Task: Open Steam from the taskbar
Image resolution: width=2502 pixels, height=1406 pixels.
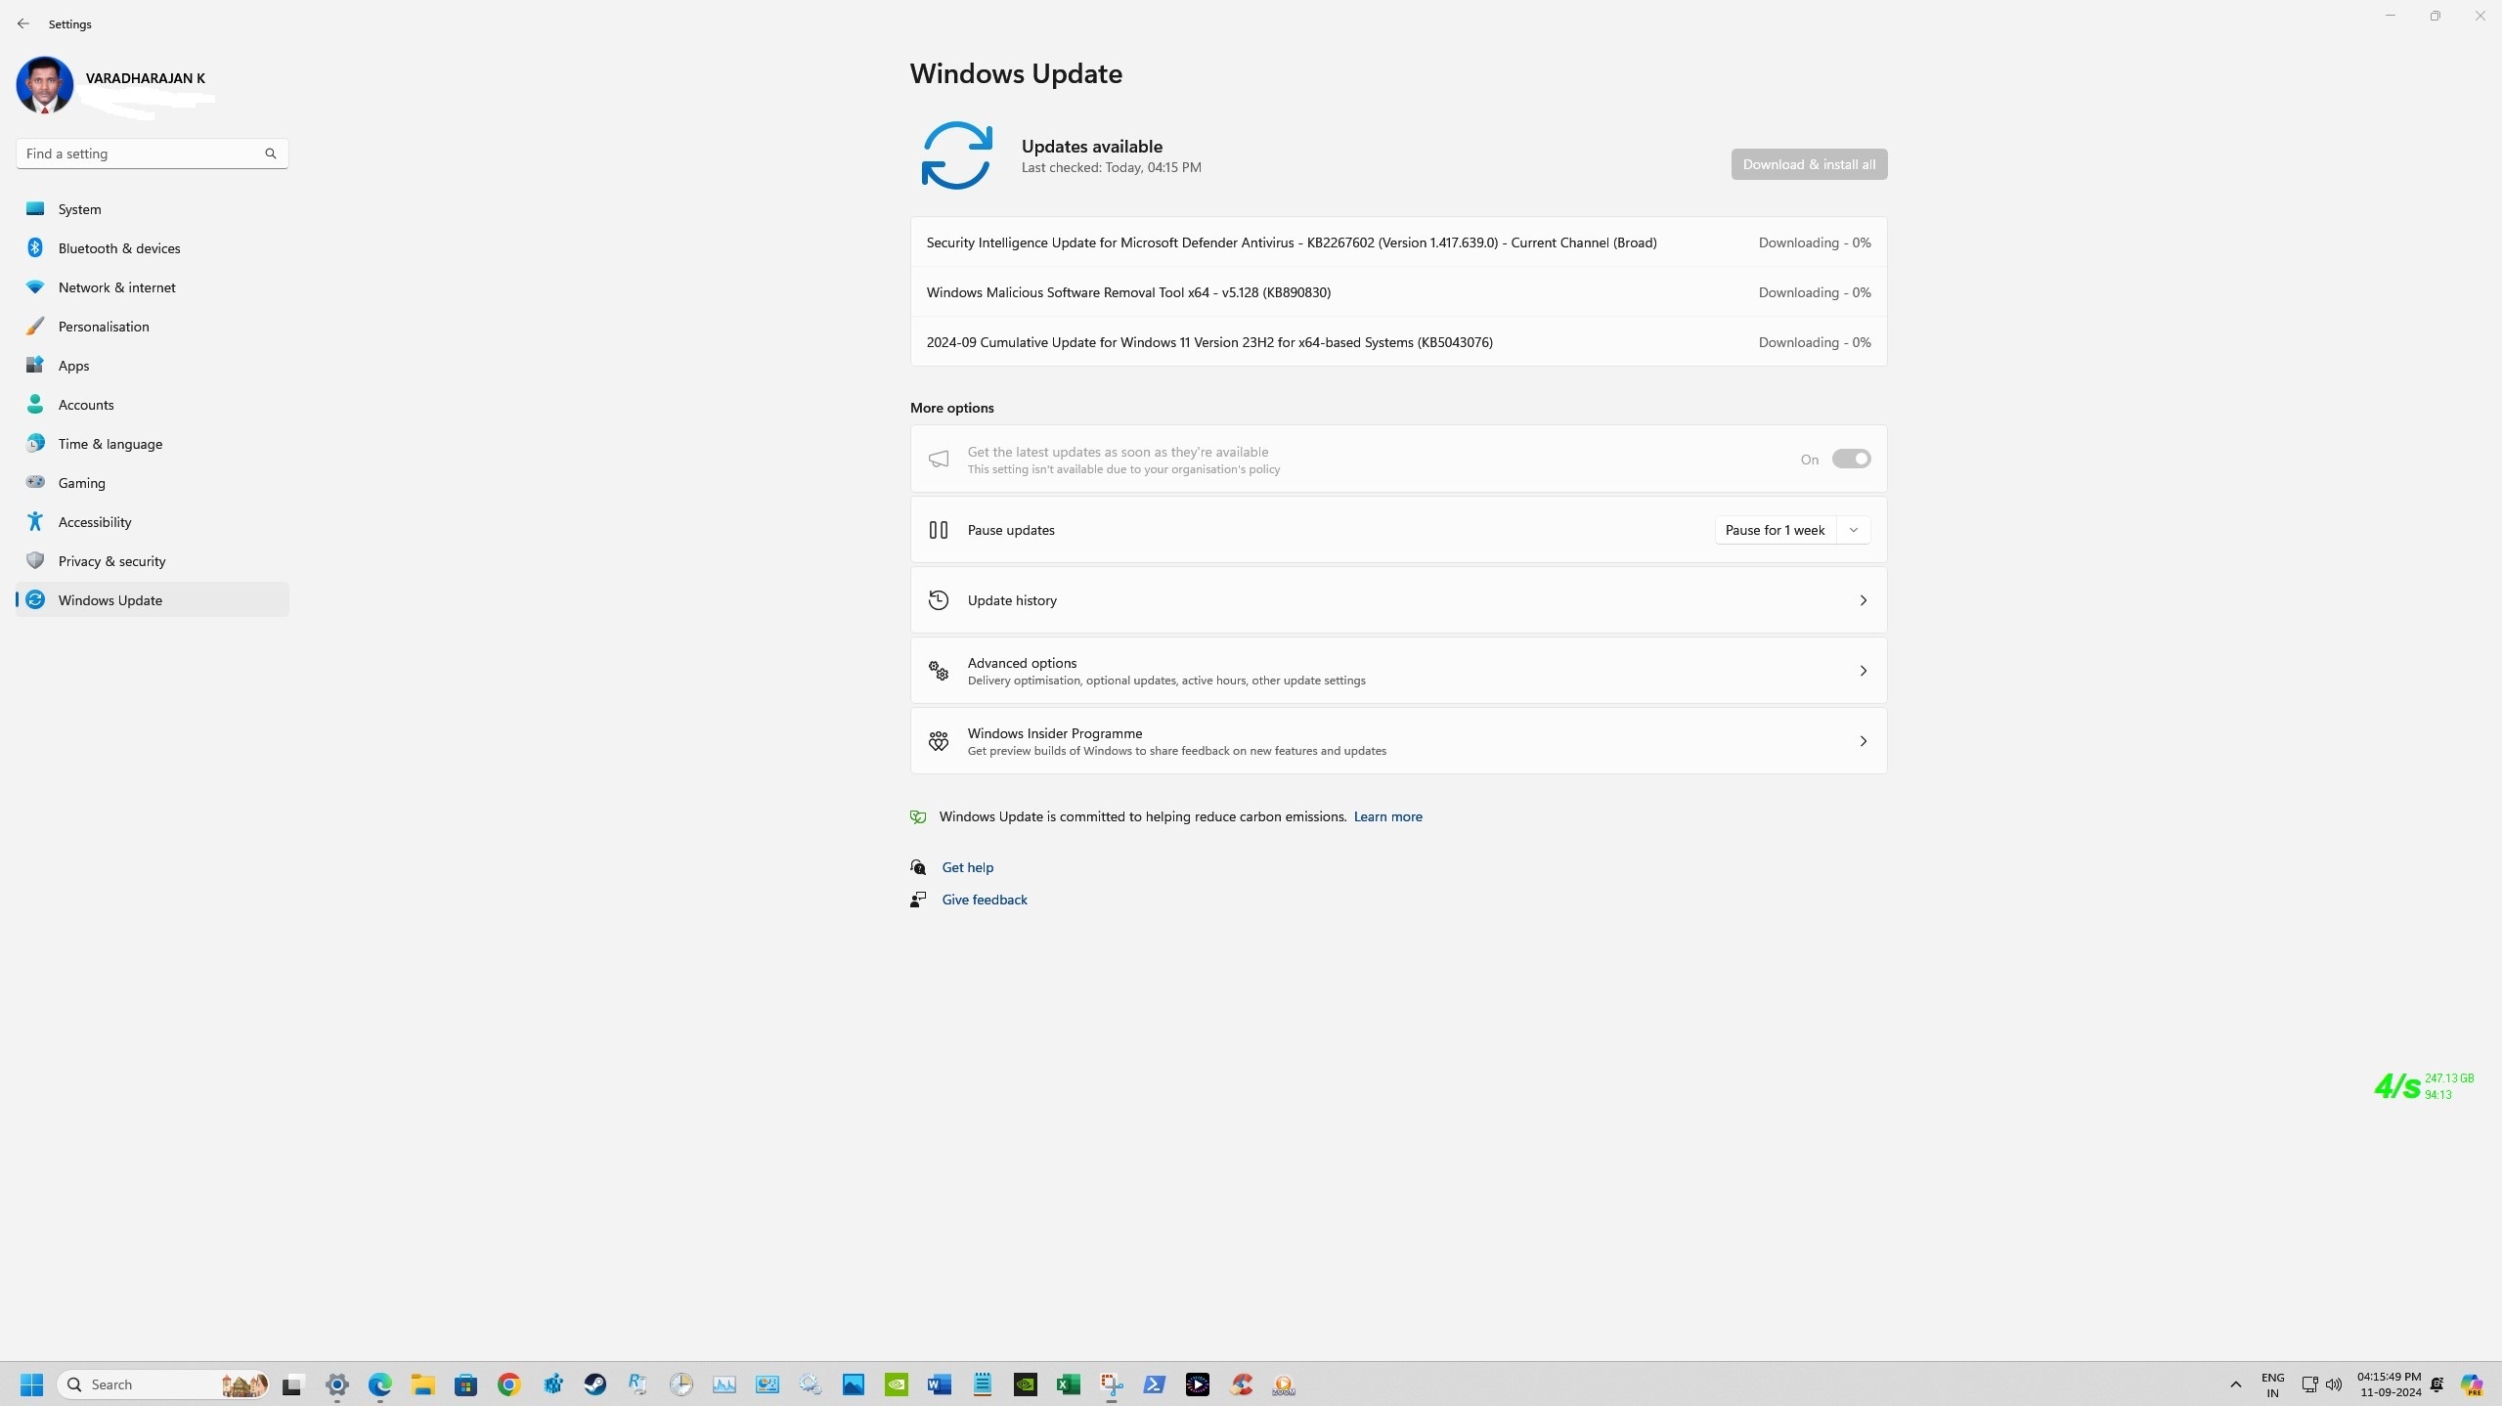Action: (594, 1384)
